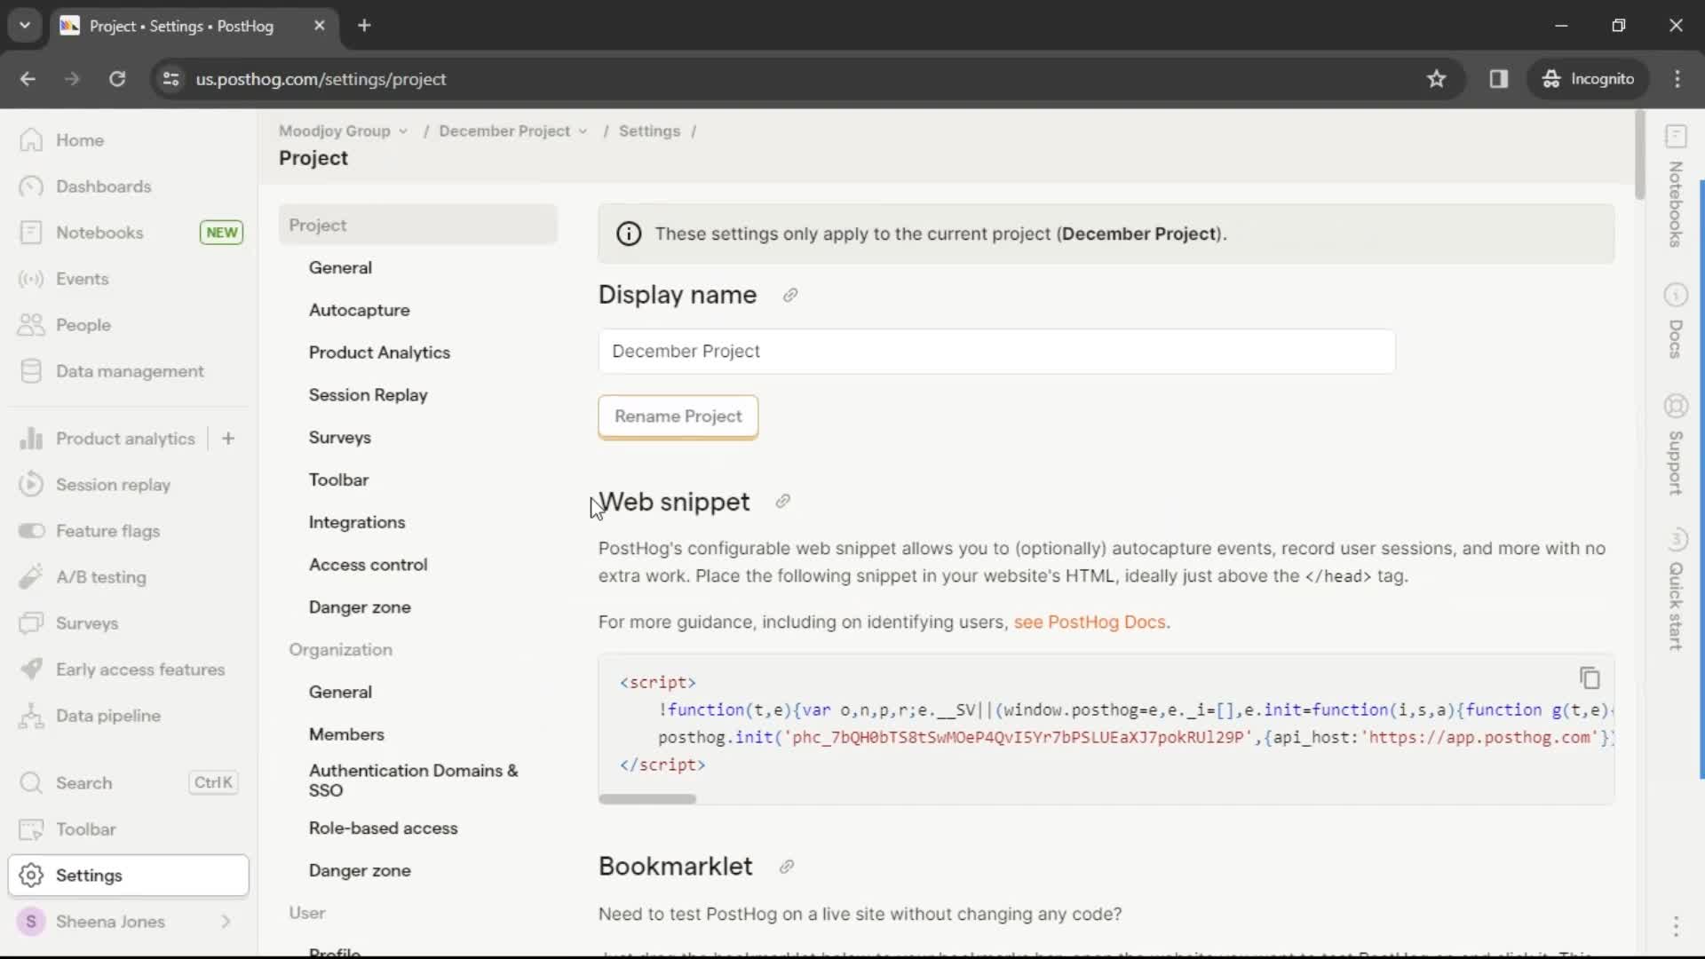Screen dimensions: 1705x959
Task: Expand Moodjoy Group organization dropdown
Action: pyautogui.click(x=343, y=131)
